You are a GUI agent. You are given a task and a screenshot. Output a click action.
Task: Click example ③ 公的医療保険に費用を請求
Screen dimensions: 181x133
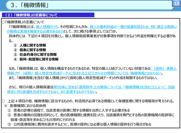tap(79, 124)
